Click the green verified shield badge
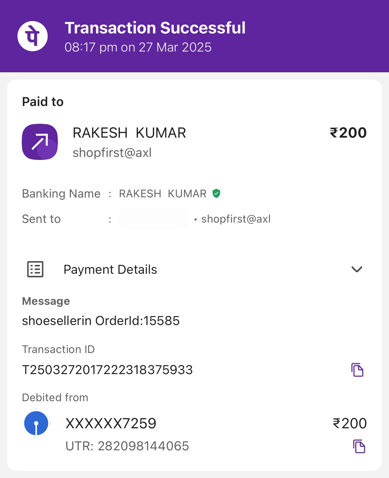This screenshot has height=478, width=389. coord(216,193)
